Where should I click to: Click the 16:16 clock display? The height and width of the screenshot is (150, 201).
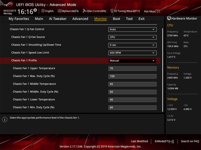[25, 12]
